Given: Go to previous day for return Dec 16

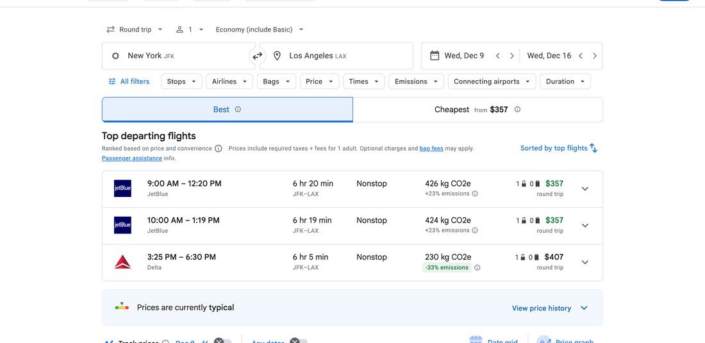Looking at the screenshot, I should click(x=581, y=56).
